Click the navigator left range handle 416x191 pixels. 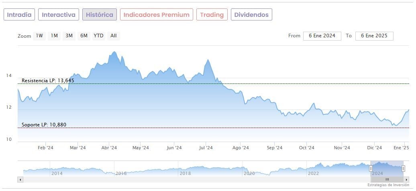coord(371,169)
